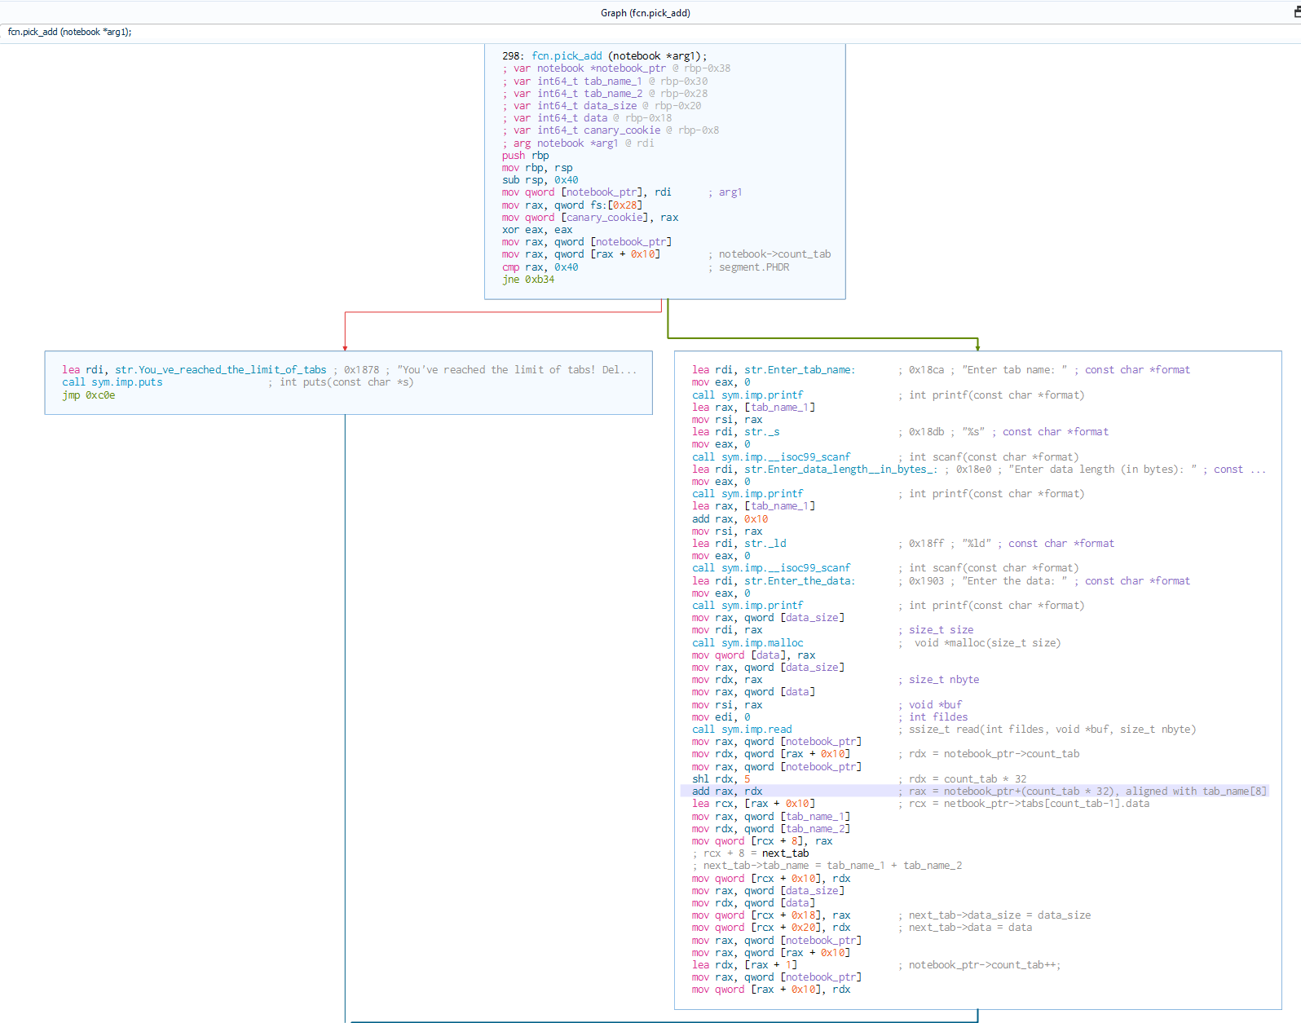
Task: Follow the jne 0xb34 jump target
Action: (539, 280)
